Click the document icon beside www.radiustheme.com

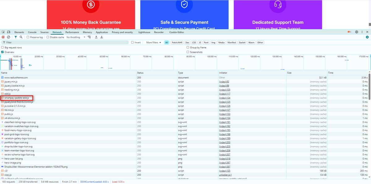point(2,77)
